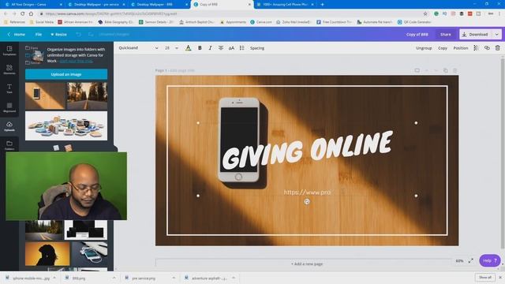The width and height of the screenshot is (505, 284).
Task: Duplicate page using the copy page icon
Action: coord(445,70)
